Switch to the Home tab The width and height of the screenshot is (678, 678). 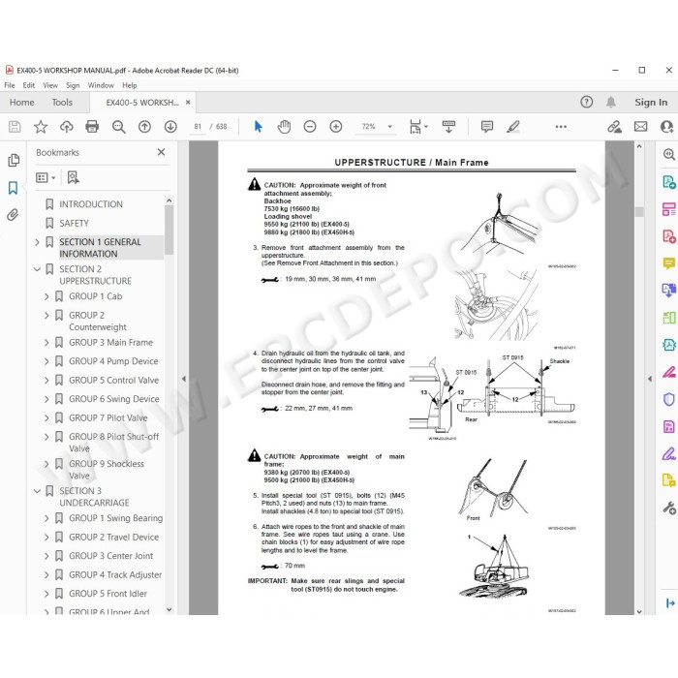21,103
